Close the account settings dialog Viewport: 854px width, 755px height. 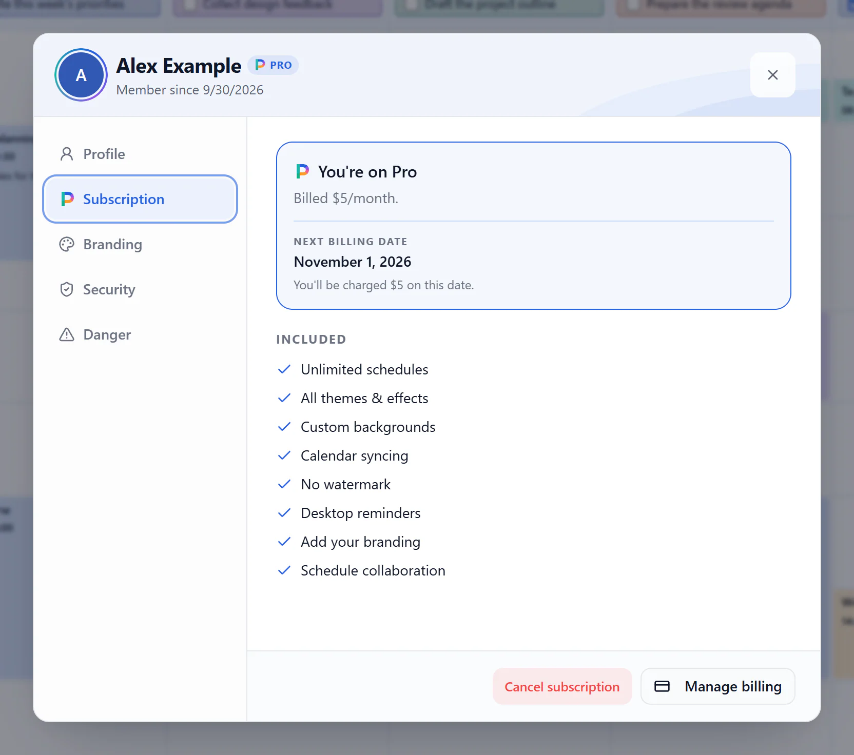(772, 75)
